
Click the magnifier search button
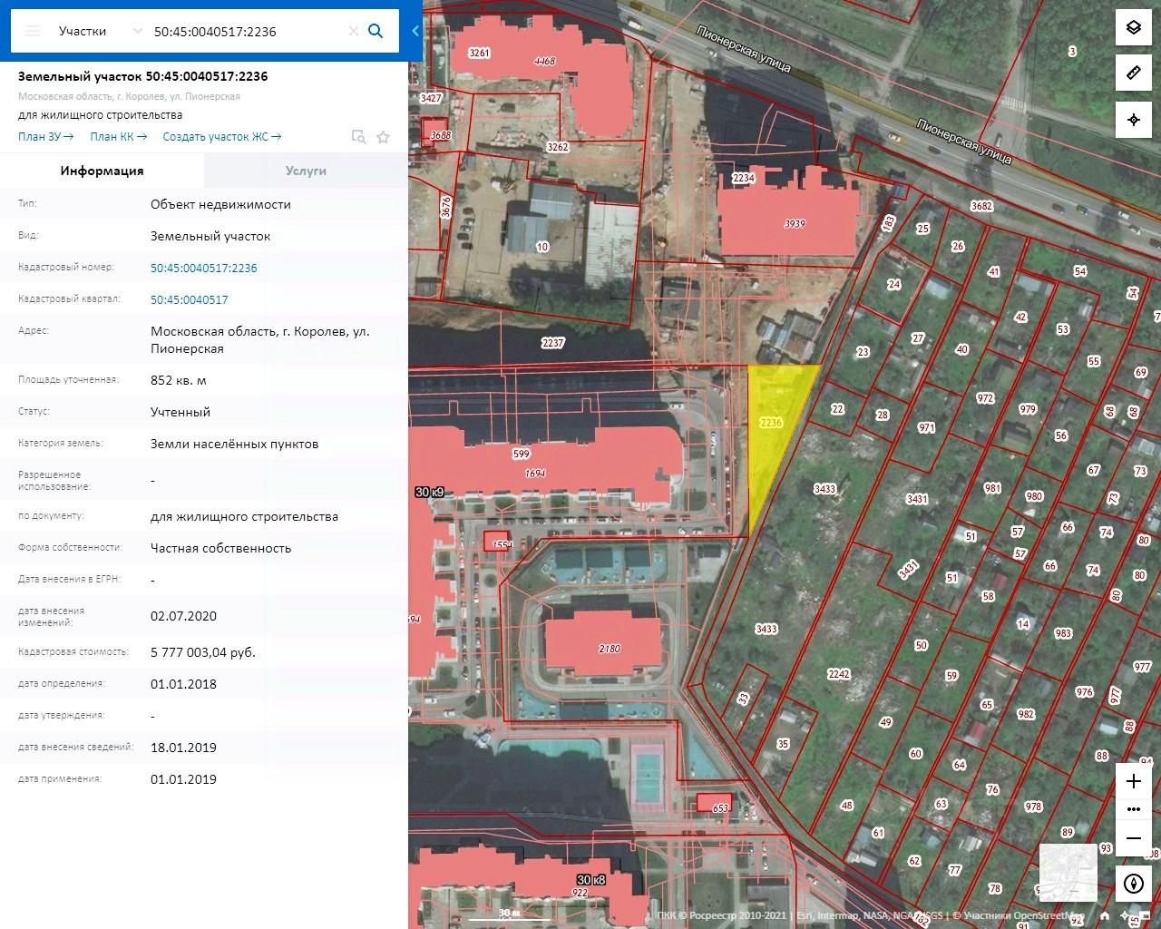[x=376, y=31]
